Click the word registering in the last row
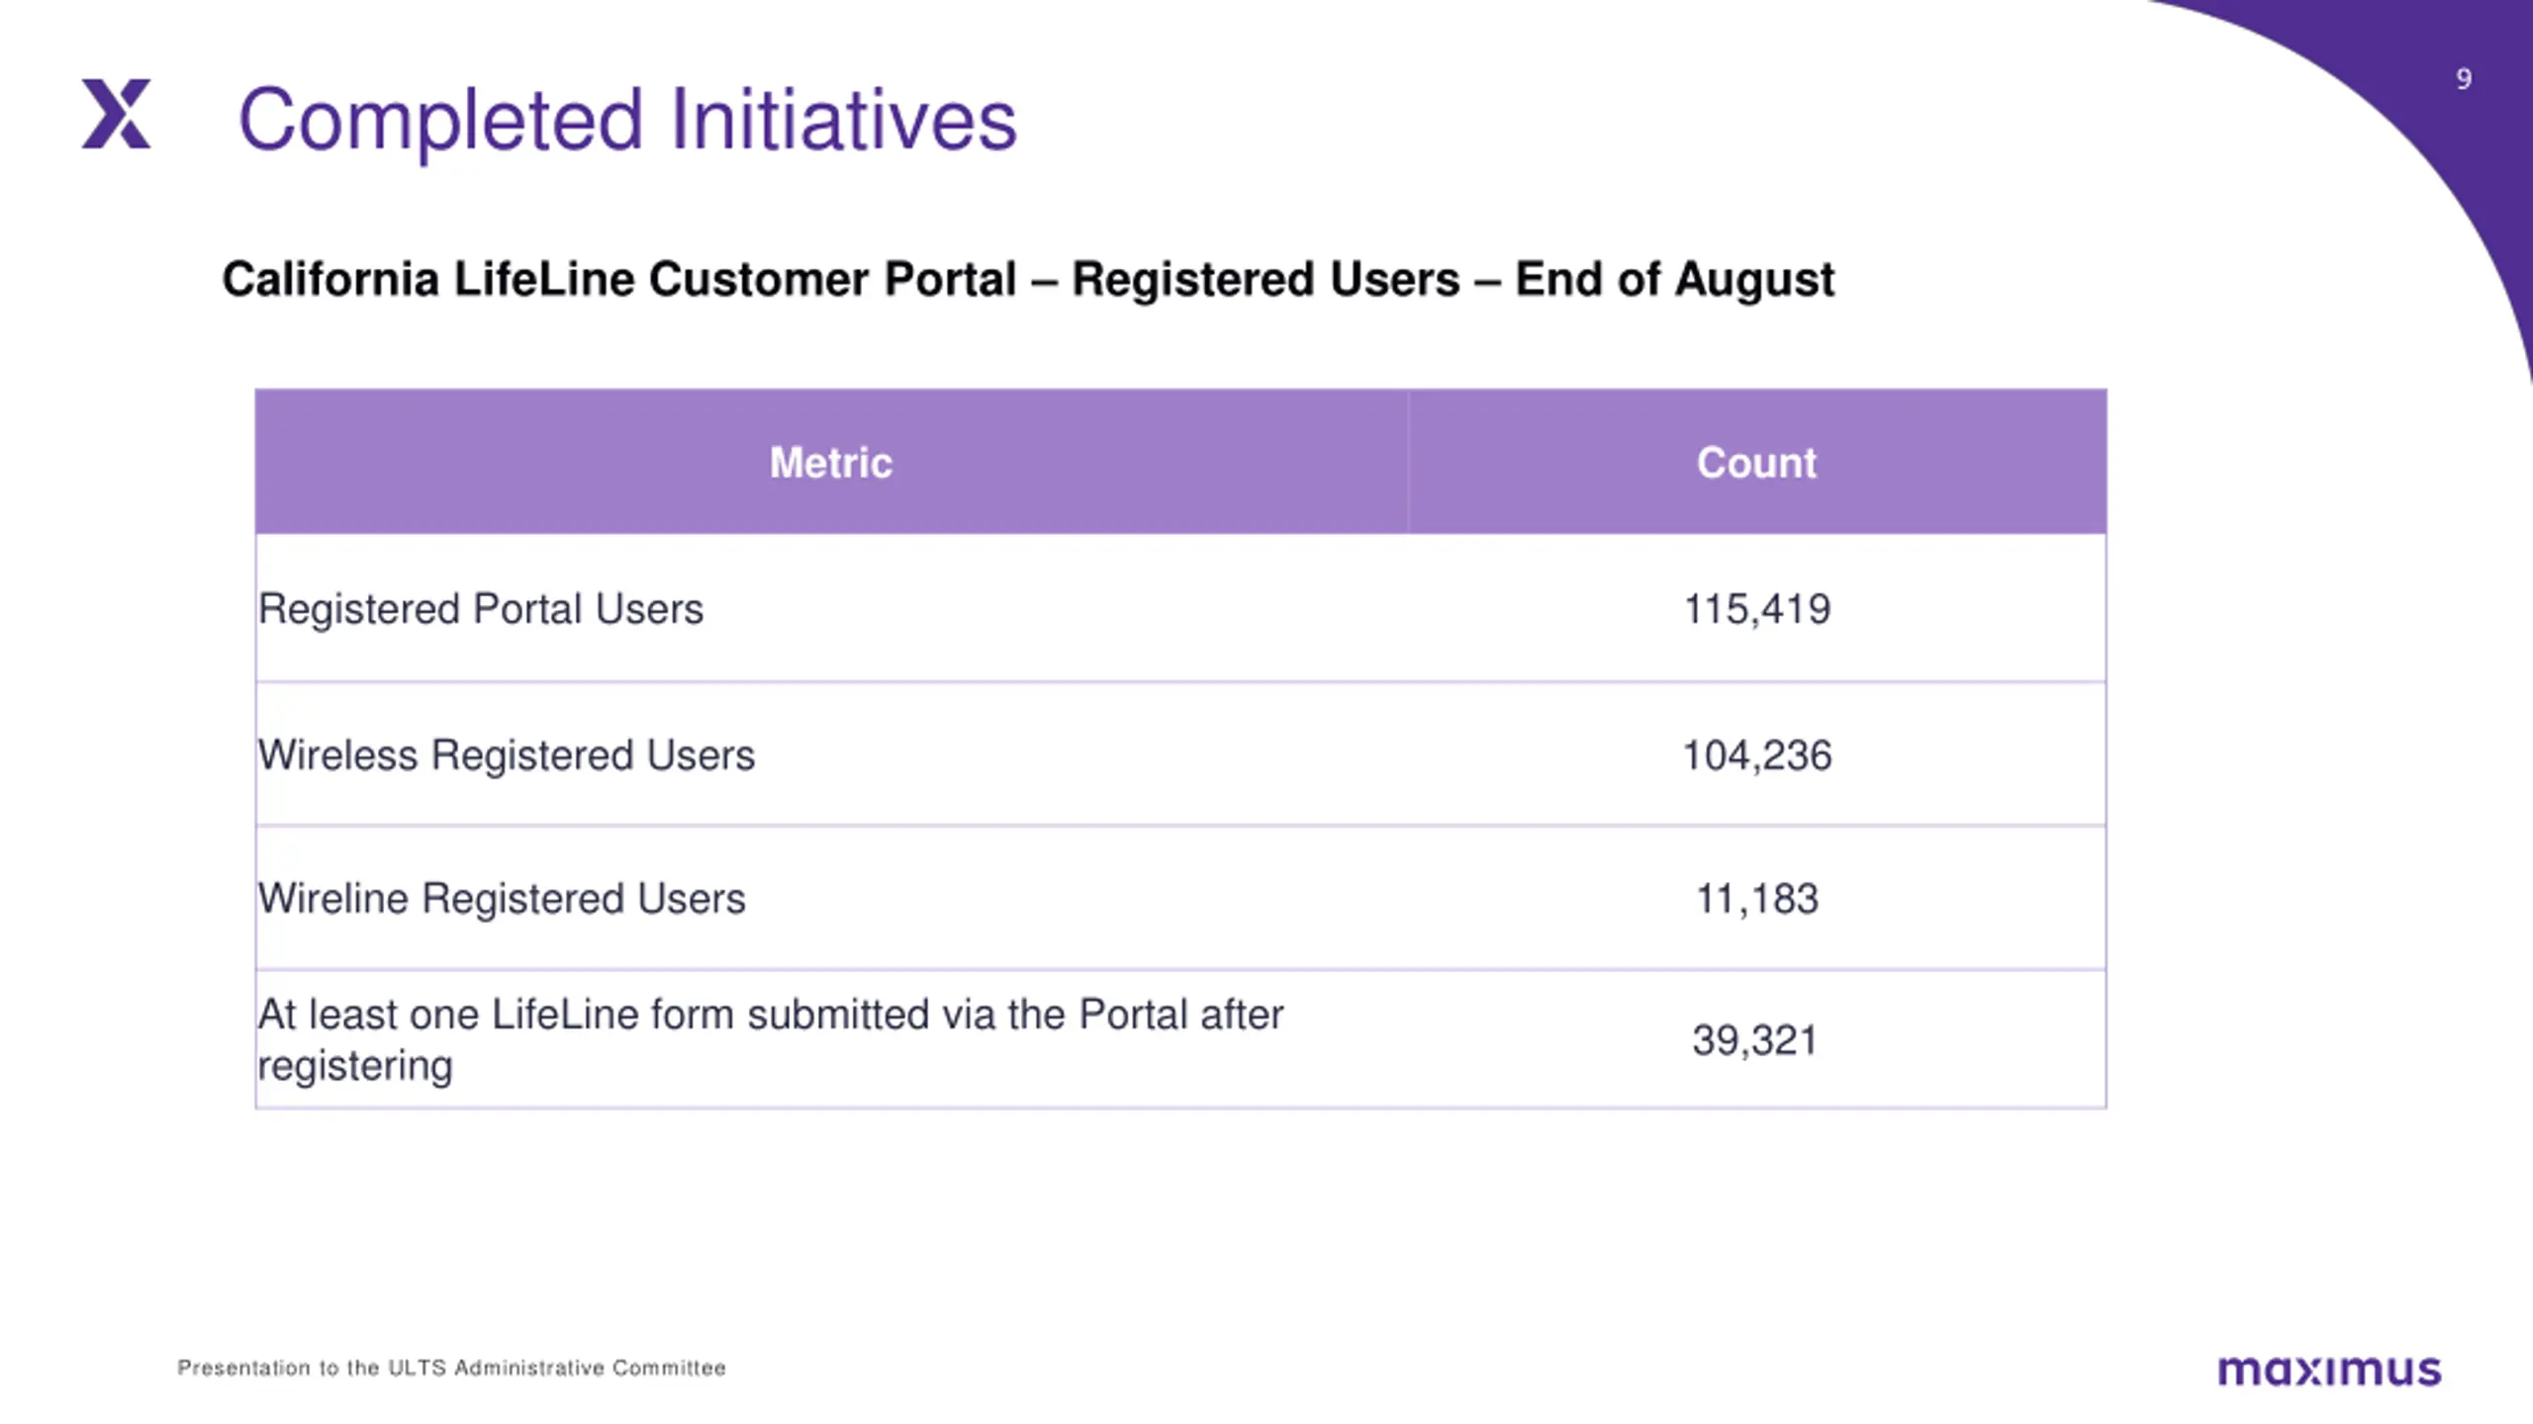The image size is (2533, 1424). tap(355, 1066)
